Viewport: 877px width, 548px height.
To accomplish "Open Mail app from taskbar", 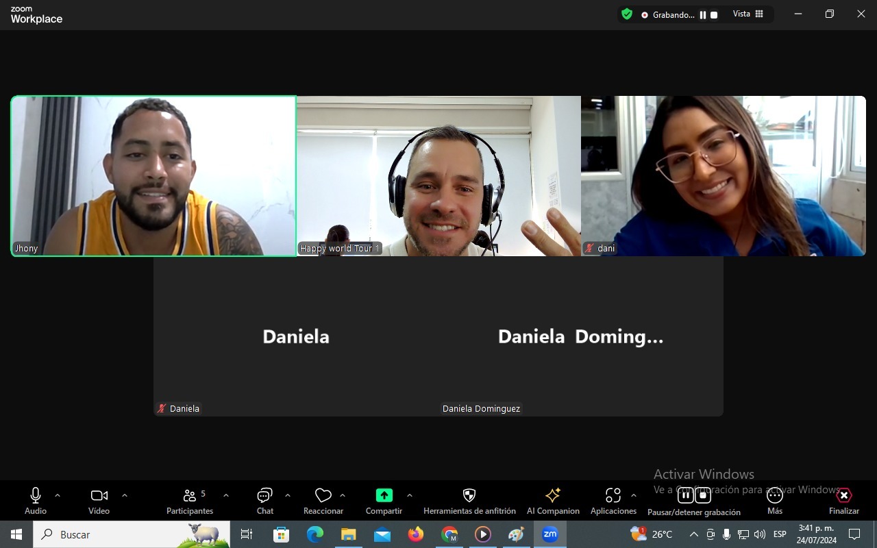I will coord(382,534).
